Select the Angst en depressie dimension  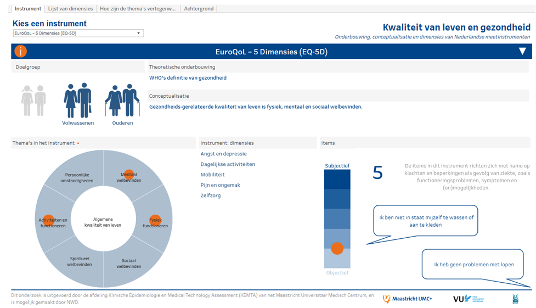[223, 154]
